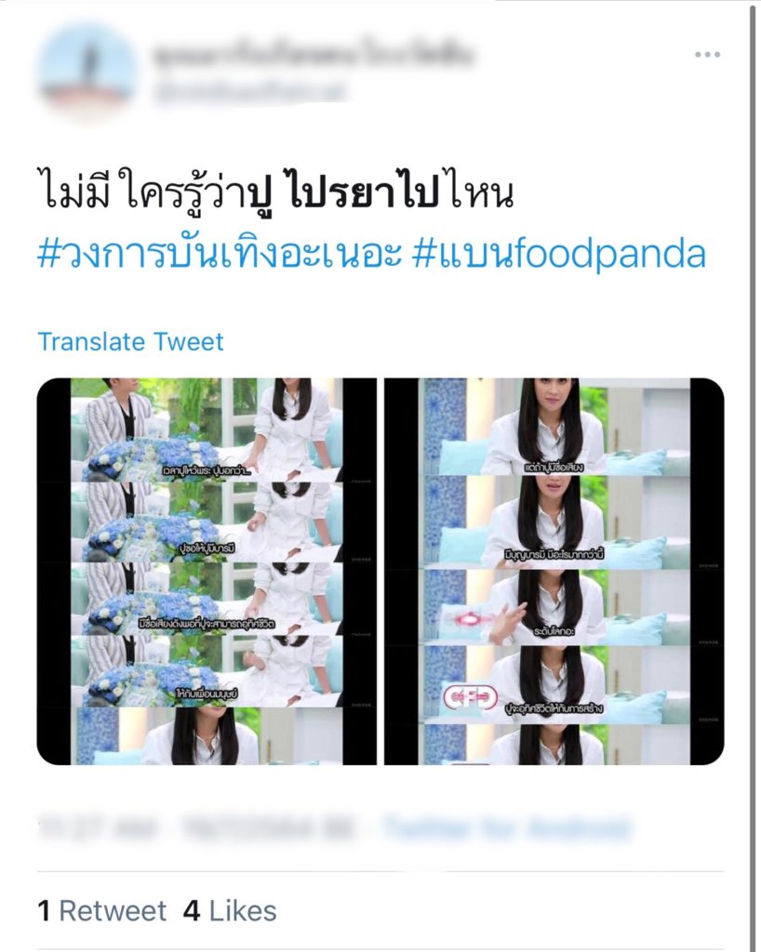
Task: Click the blurred account handle
Action: 249,92
